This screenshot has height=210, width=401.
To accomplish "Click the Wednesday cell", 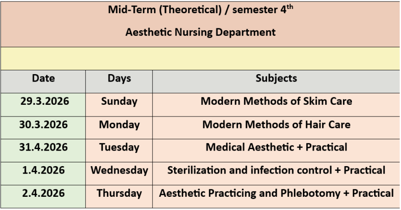I will [x=119, y=170].
